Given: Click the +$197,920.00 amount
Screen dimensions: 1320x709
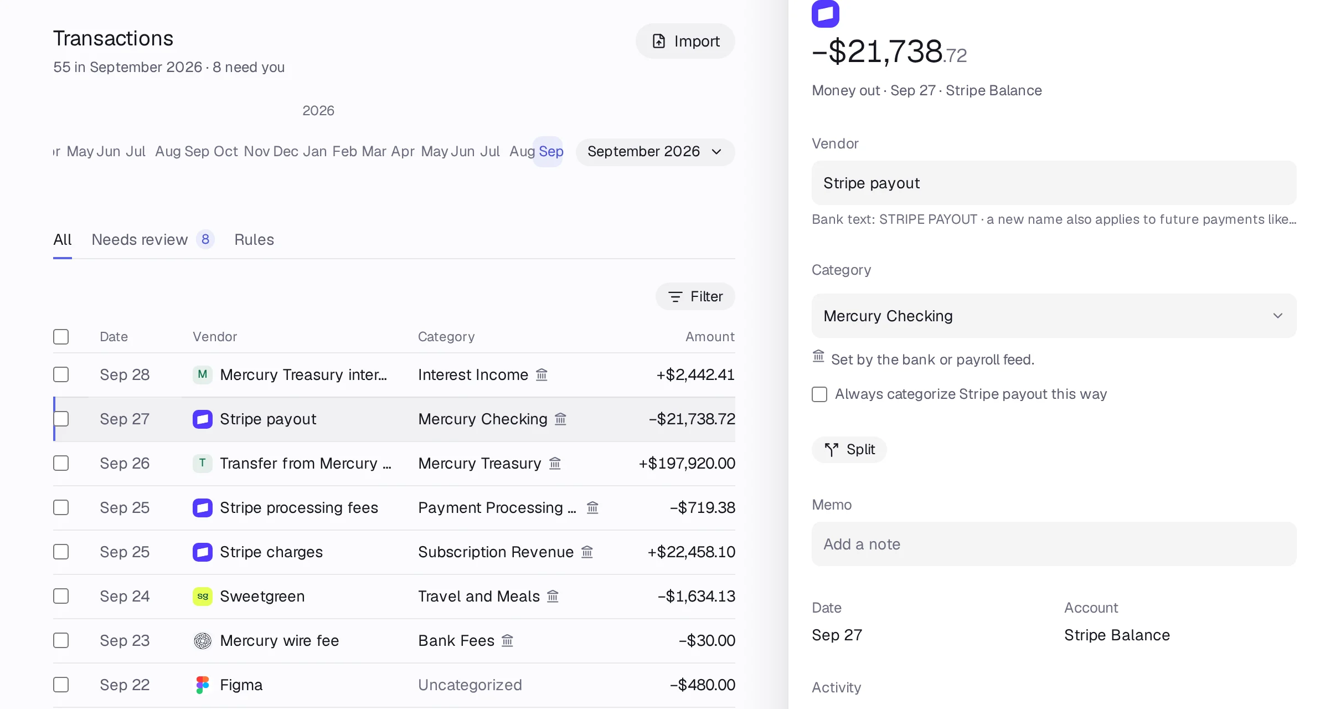Looking at the screenshot, I should (x=687, y=463).
